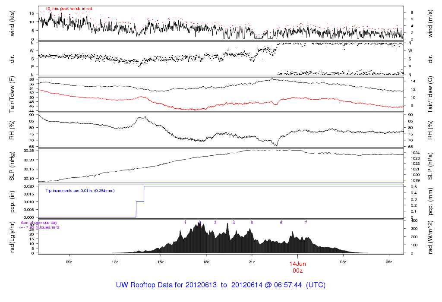Image resolution: width=442 pixels, height=302 pixels.
Task: Select the 'Tair/Tdew (F)' axis label
Action: pos(12,94)
